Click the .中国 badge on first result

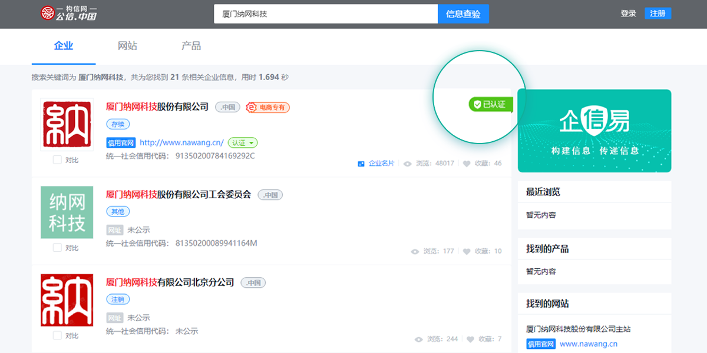[x=227, y=107]
